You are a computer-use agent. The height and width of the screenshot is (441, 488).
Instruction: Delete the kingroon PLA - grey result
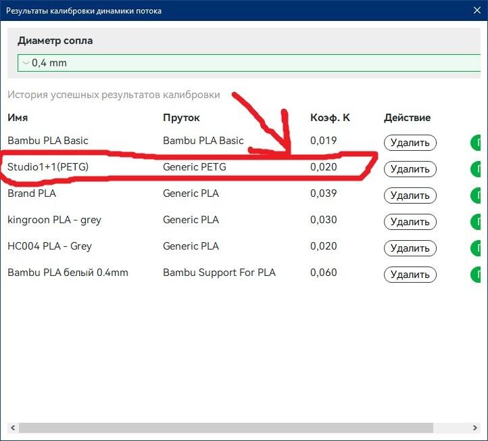tap(410, 222)
